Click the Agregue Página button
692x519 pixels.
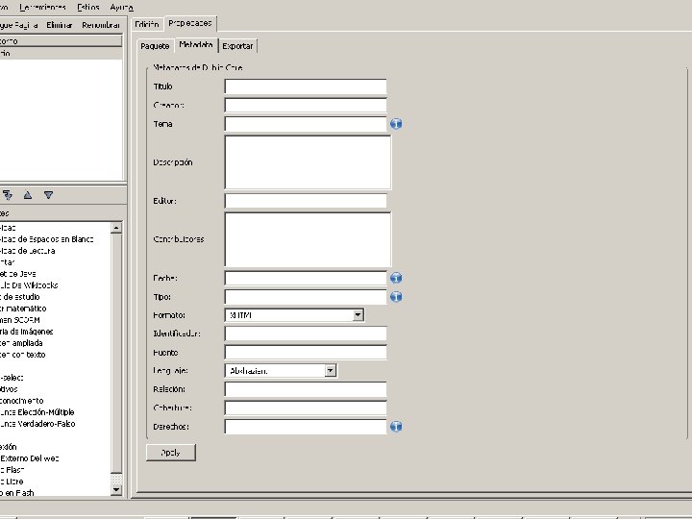[x=18, y=25]
